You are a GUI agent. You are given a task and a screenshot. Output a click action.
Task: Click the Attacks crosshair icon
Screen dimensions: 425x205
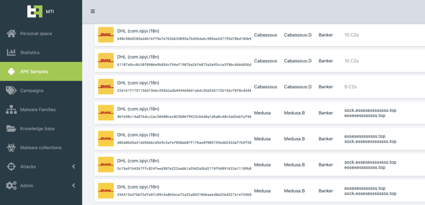[11, 166]
